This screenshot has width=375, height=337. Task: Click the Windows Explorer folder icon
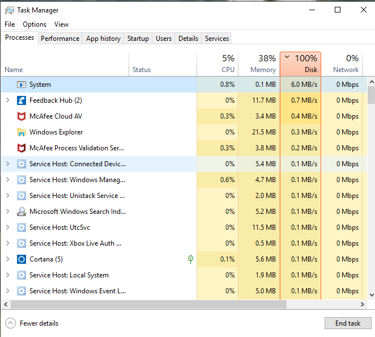[x=22, y=132]
